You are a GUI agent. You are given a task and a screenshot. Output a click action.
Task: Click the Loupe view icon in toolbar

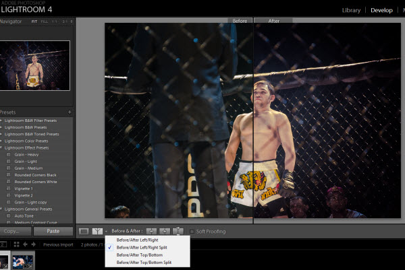coord(84,232)
